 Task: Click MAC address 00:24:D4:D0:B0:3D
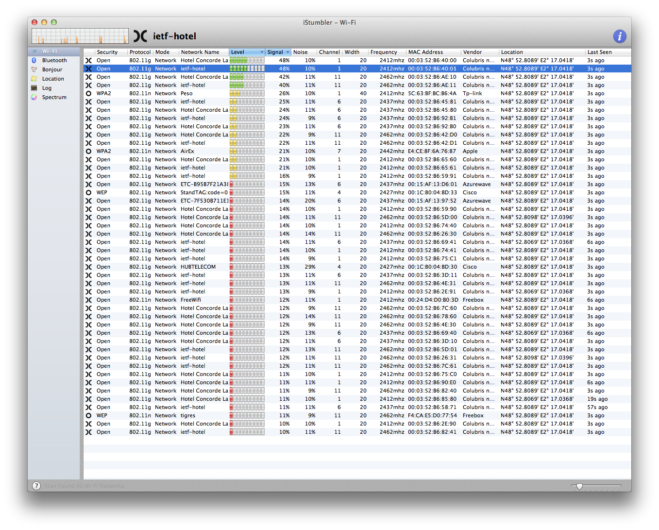coord(433,300)
